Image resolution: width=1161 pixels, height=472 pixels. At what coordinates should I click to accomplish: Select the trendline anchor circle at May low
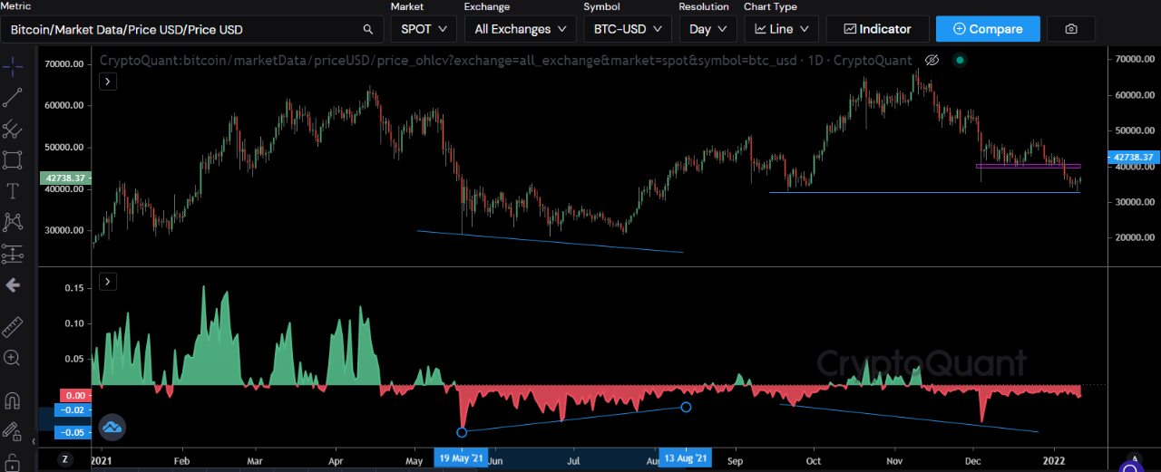(462, 432)
